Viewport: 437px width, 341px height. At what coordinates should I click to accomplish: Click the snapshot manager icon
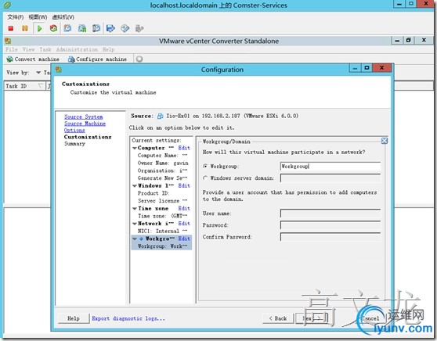coord(96,28)
